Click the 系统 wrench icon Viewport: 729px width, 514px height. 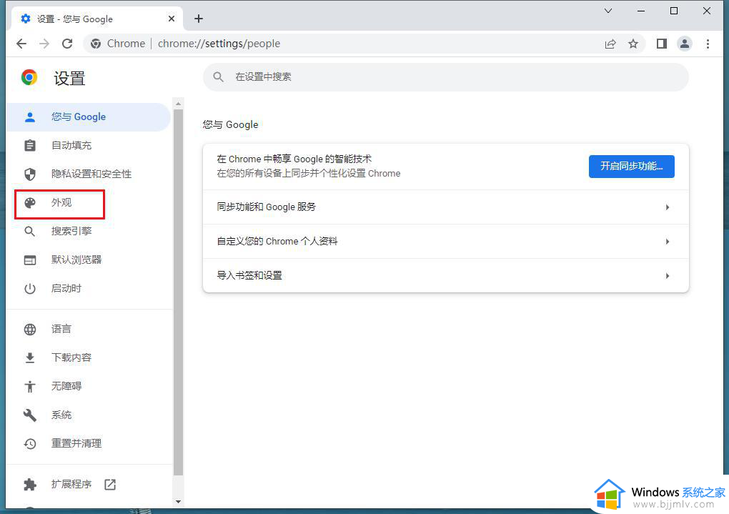point(30,415)
